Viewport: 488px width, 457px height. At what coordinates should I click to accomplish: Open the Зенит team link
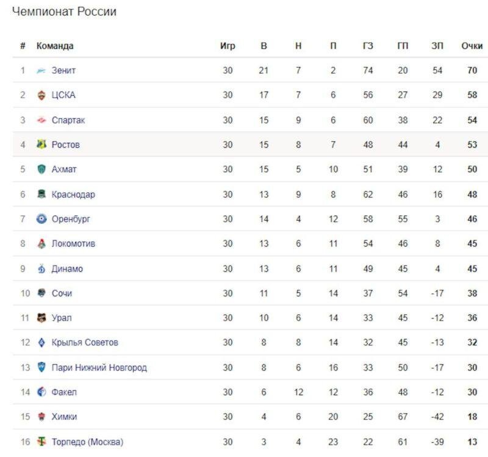click(63, 70)
